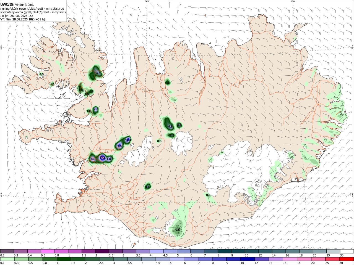Select the light green 0.3 rain scale swatch
Viewport: 354px width, 265px height.
coord(21,259)
